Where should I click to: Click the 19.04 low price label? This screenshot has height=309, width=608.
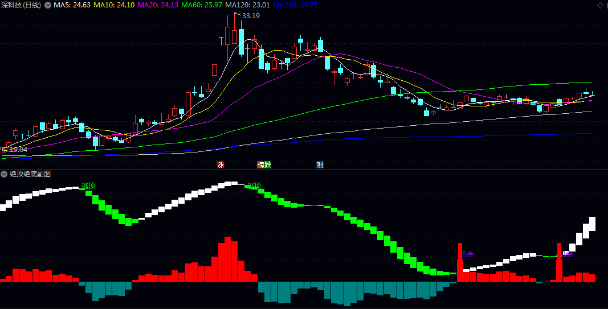point(18,150)
